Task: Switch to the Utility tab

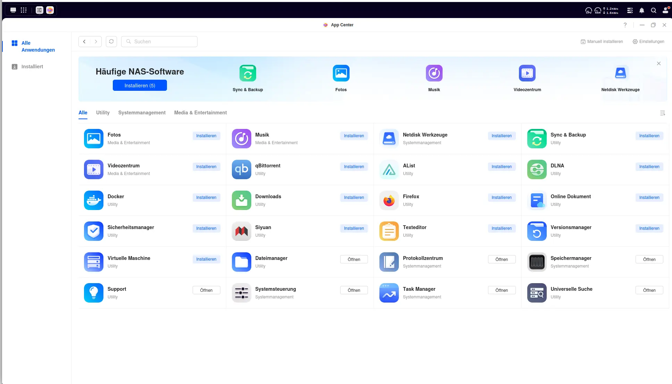Action: (x=103, y=113)
